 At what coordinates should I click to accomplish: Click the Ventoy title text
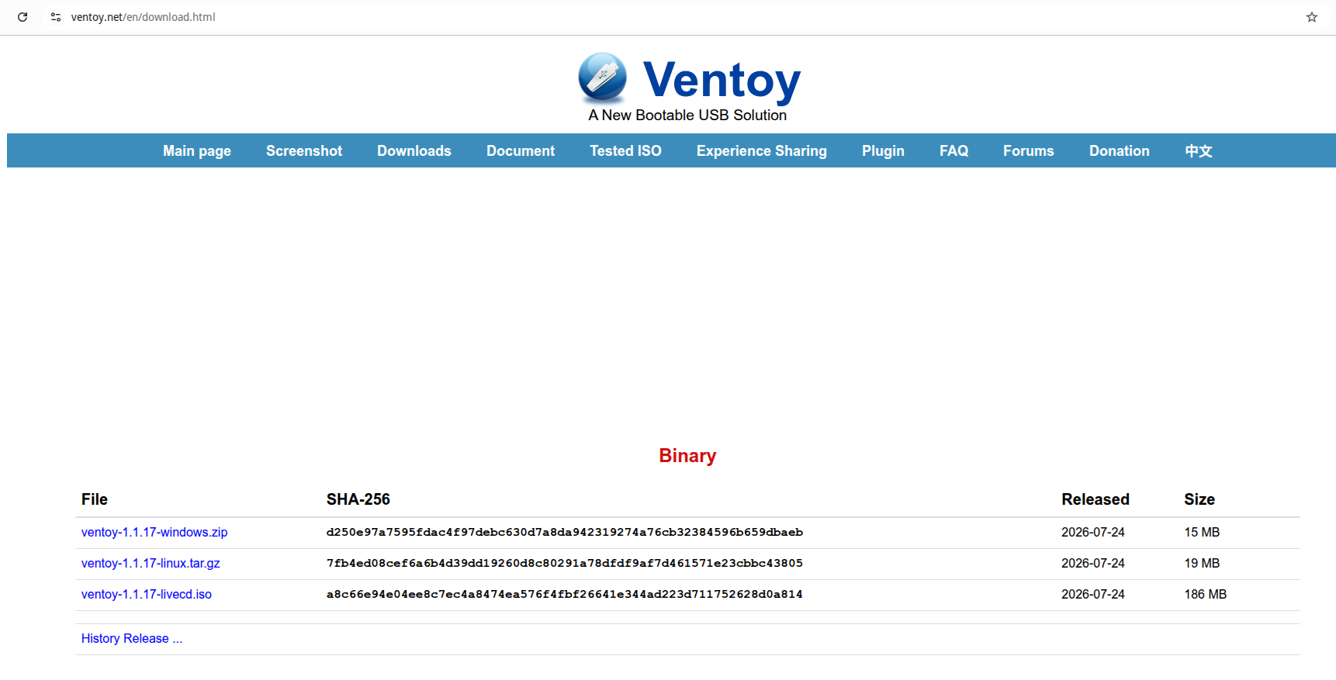[x=722, y=80]
